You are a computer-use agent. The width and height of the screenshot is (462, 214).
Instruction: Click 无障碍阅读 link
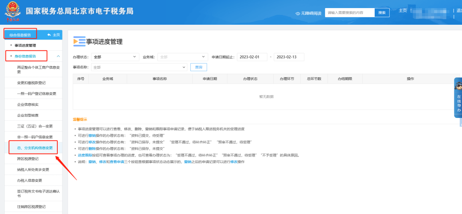pyautogui.click(x=311, y=14)
